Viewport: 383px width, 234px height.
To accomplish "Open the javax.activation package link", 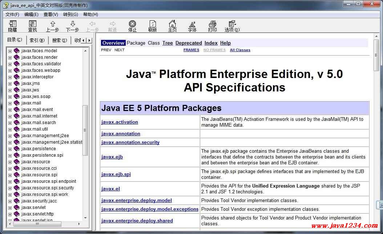I will pyautogui.click(x=120, y=122).
